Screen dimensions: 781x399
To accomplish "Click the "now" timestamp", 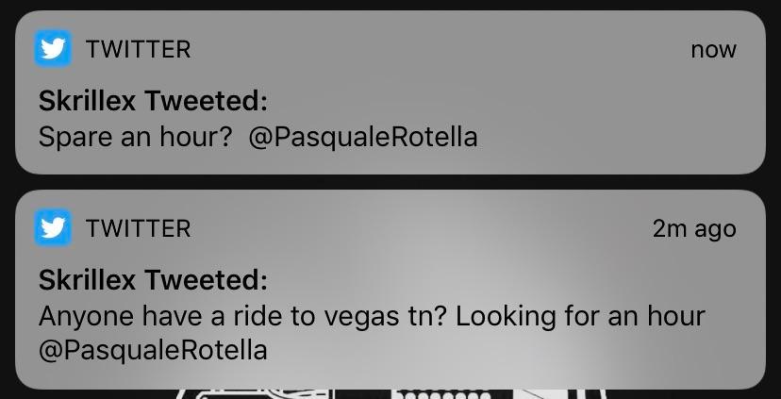I will point(713,49).
